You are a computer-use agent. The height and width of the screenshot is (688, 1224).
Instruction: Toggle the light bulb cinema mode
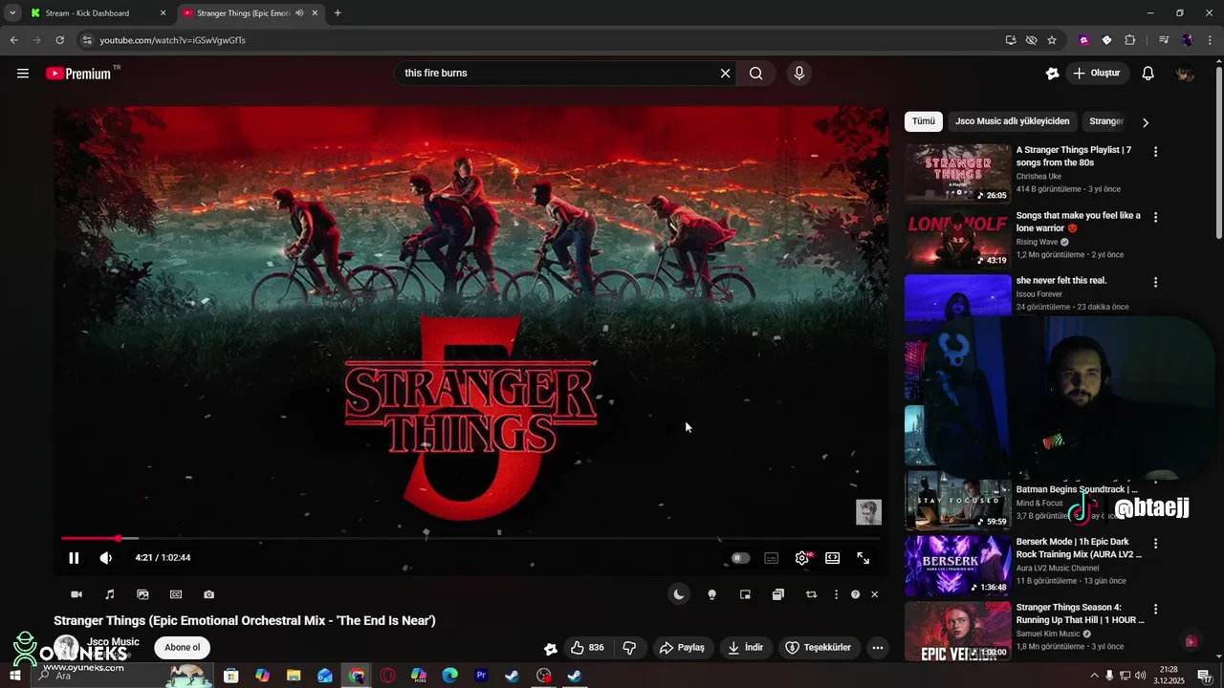tap(711, 594)
